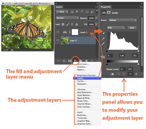
Task: Open the Preset Default dropdown
Action: click(x=123, y=20)
